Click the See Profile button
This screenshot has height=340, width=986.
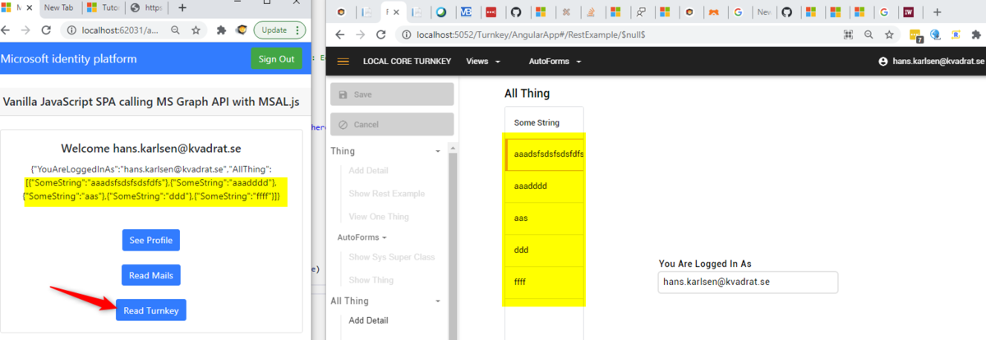[150, 240]
